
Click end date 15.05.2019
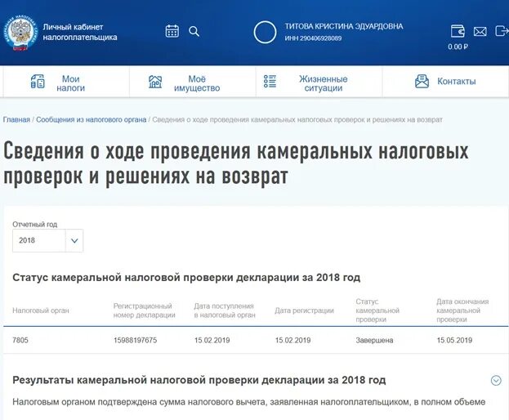click(454, 340)
